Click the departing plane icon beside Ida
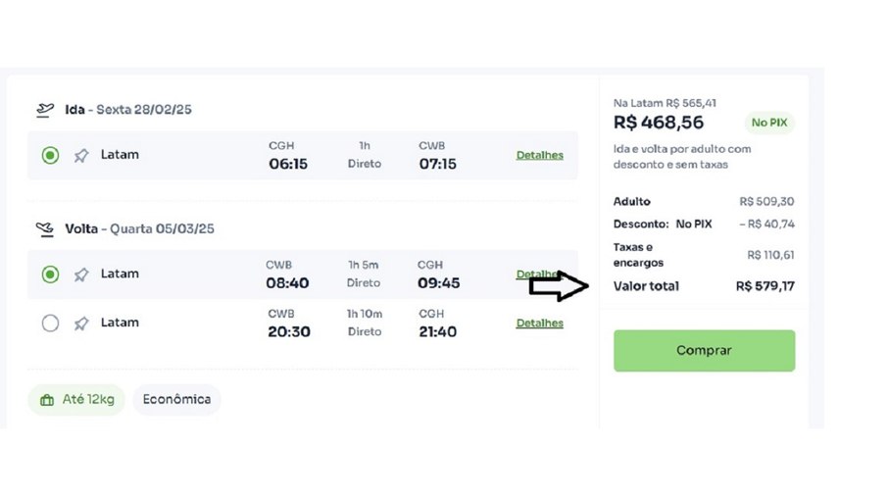Viewport: 888px width, 499px height. (44, 110)
